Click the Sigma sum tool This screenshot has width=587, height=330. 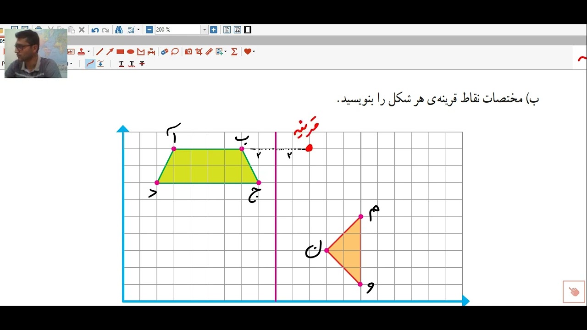234,52
